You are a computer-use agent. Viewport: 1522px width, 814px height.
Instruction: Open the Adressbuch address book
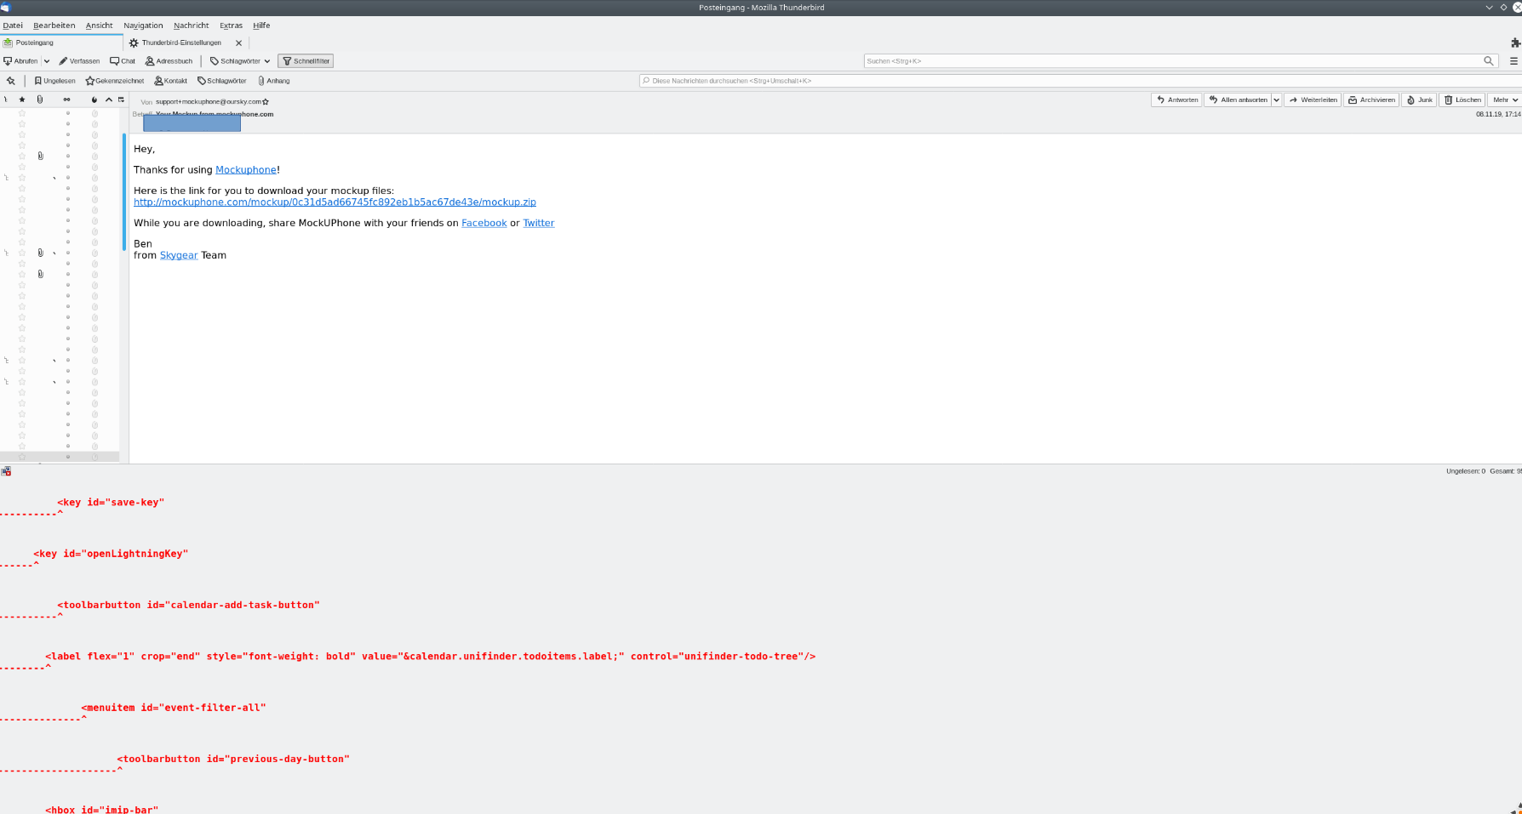tap(169, 61)
